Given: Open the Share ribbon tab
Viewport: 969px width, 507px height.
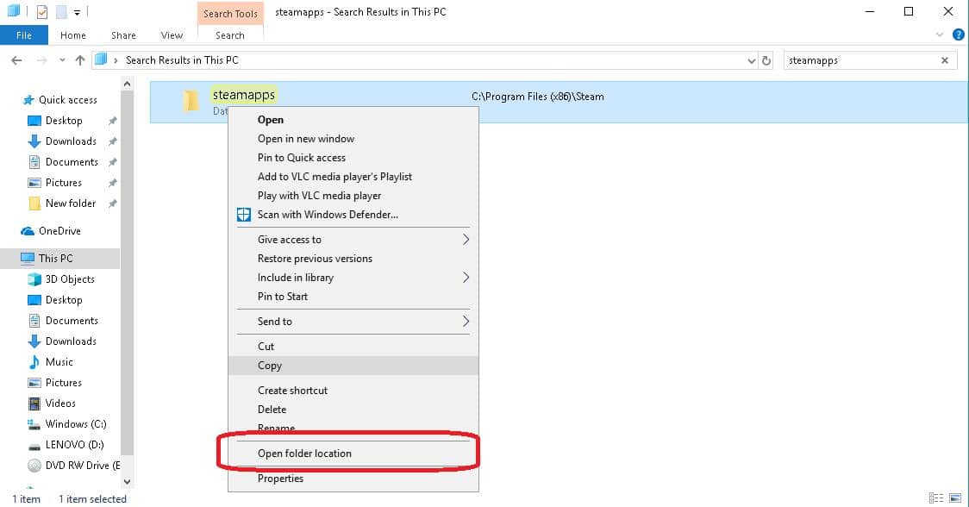Looking at the screenshot, I should coord(123,35).
